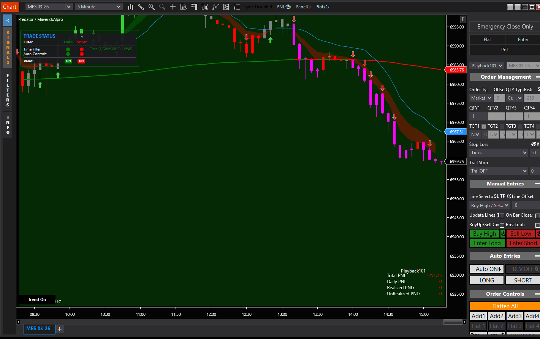Toggle the Long Valid ON switch
The width and height of the screenshot is (540, 339).
point(68,61)
